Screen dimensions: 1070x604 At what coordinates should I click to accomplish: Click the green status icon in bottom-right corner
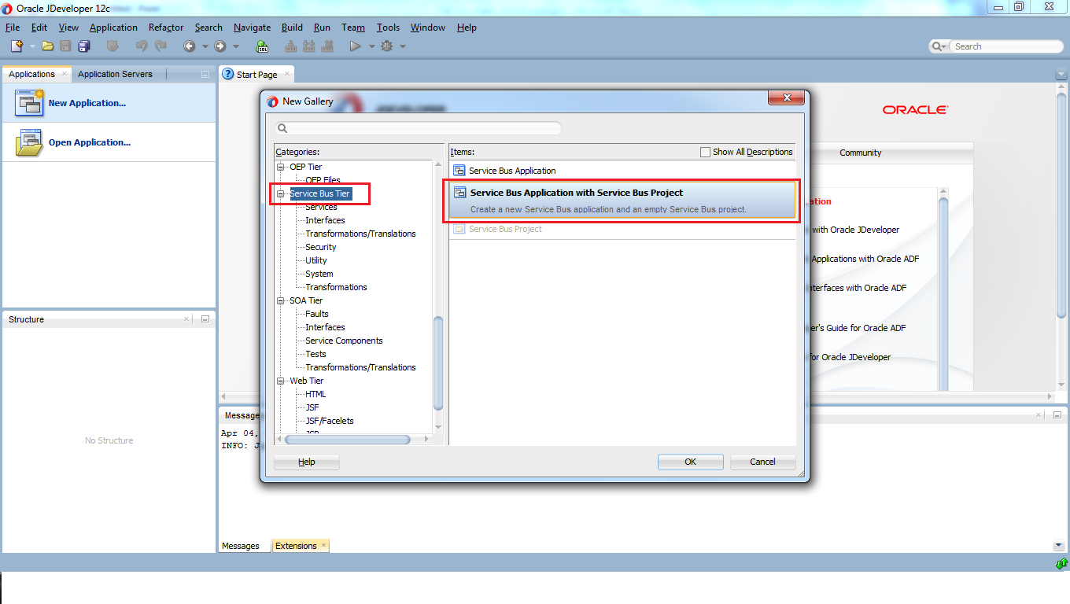click(1061, 563)
